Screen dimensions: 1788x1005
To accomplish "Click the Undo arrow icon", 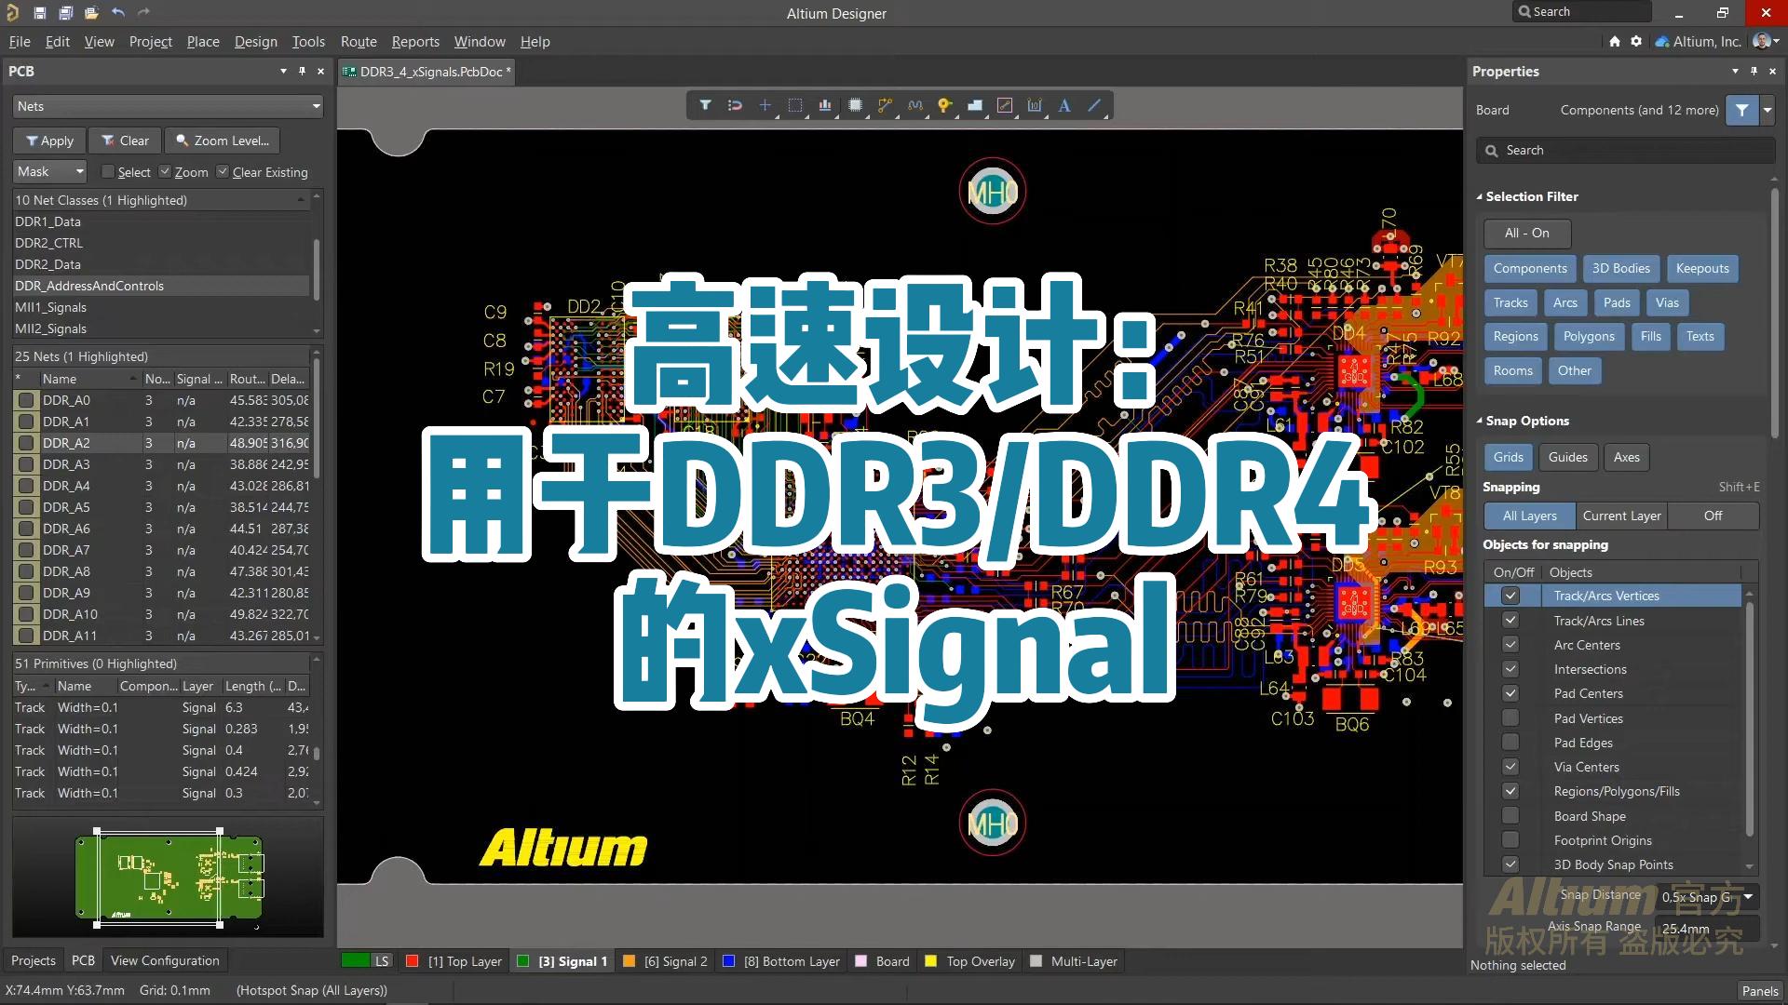I will click(x=117, y=12).
